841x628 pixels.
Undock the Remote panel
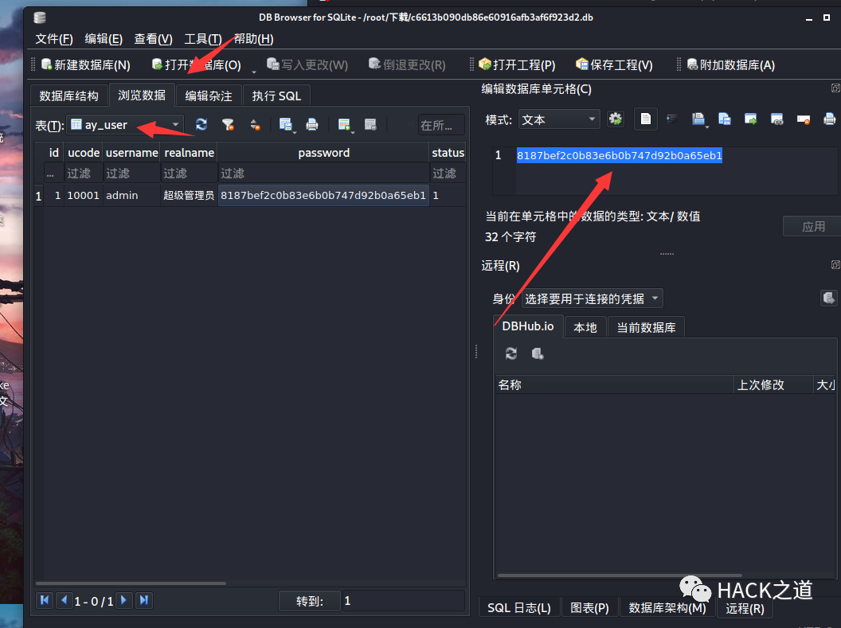click(x=835, y=265)
